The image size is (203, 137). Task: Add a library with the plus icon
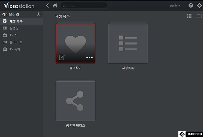coord(38,14)
